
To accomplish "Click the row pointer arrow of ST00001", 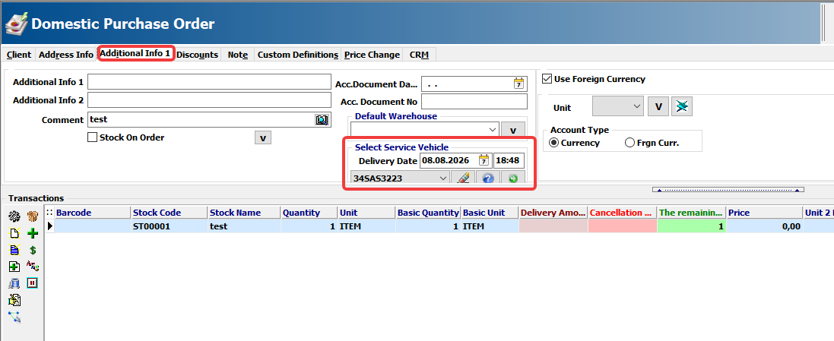I will coord(50,226).
